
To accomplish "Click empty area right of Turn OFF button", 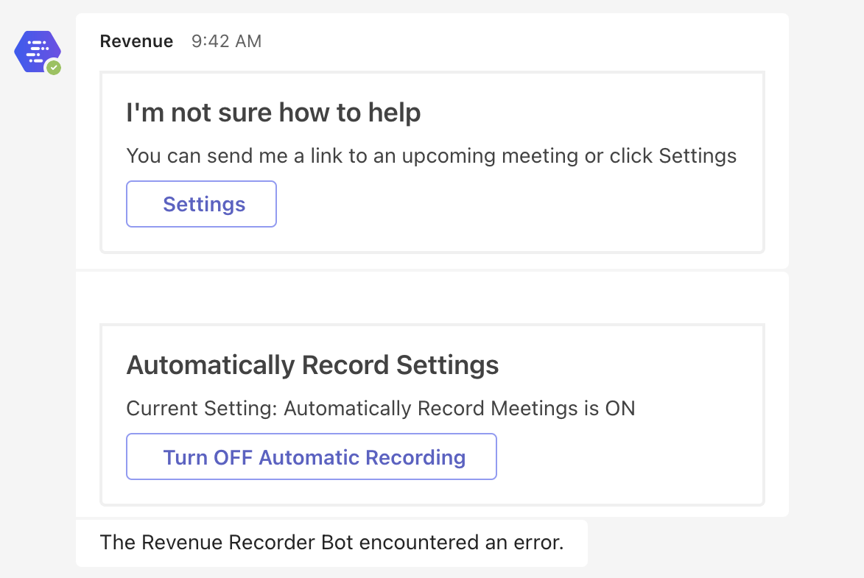I will [x=626, y=457].
